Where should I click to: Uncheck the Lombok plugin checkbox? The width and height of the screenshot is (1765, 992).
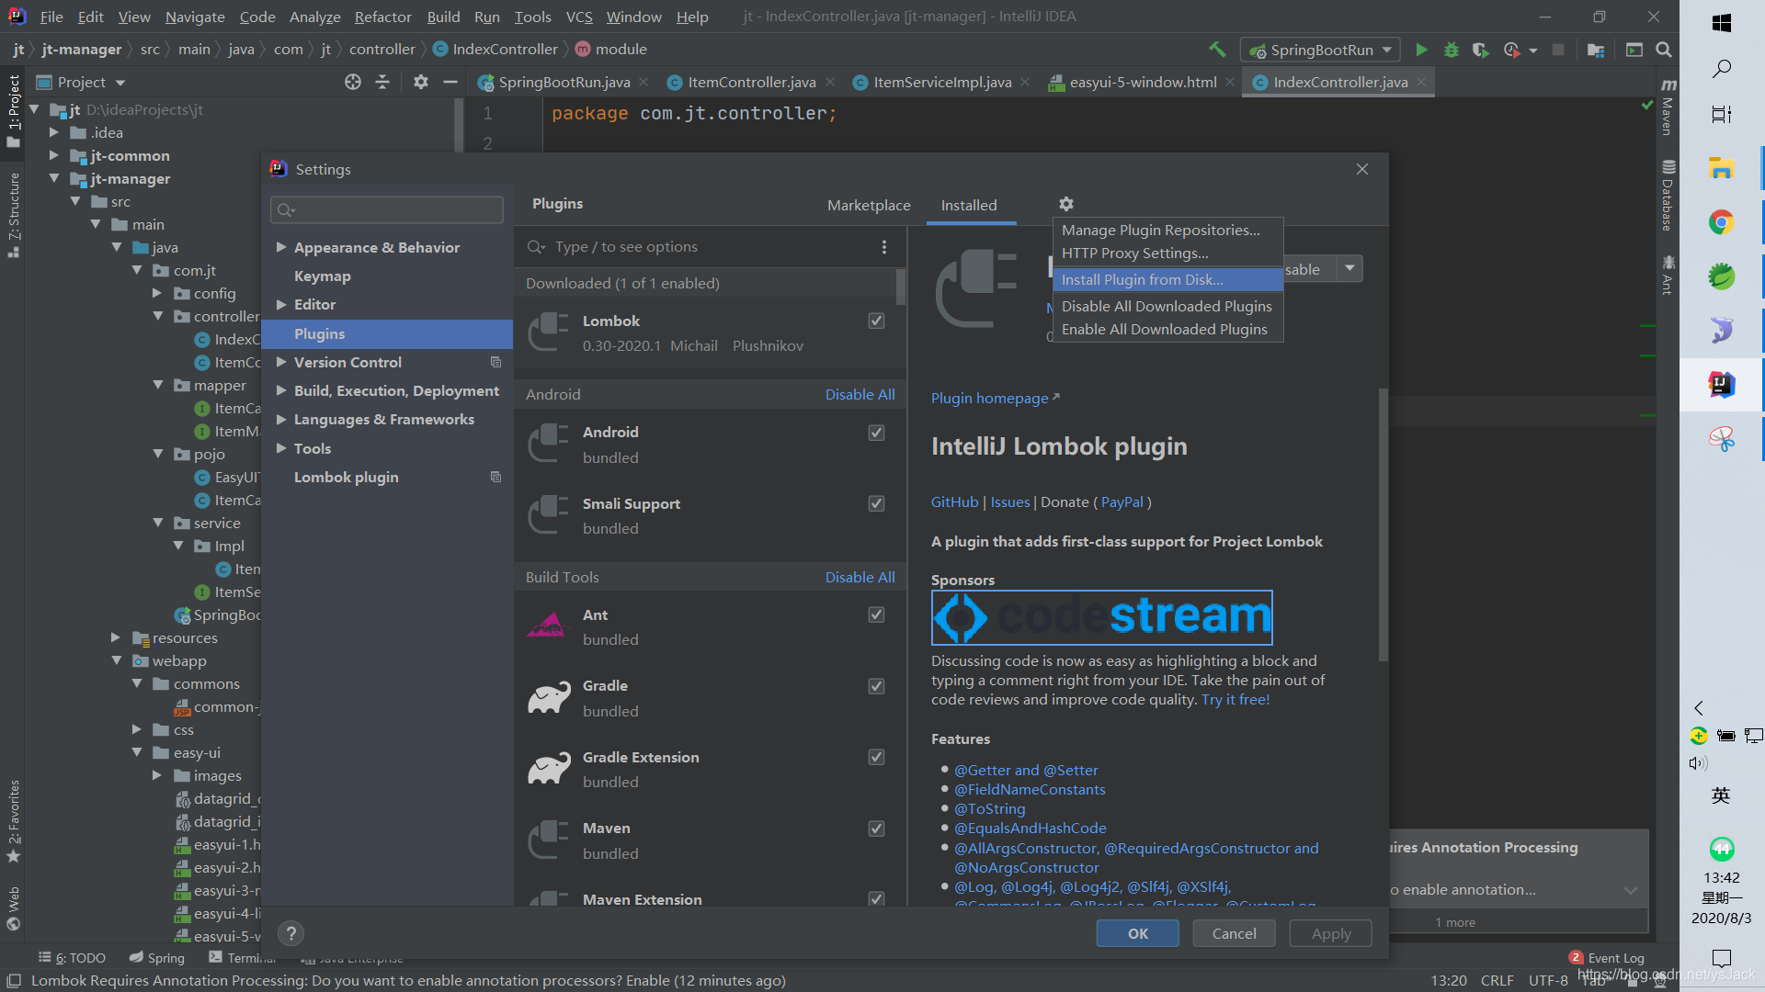pyautogui.click(x=876, y=321)
